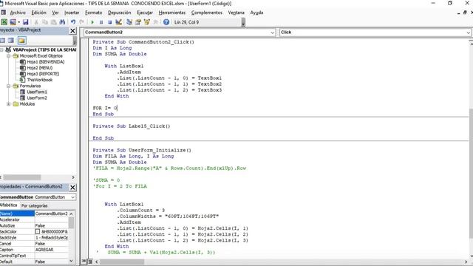Collapse the VBAProject root node

click(x=1, y=50)
